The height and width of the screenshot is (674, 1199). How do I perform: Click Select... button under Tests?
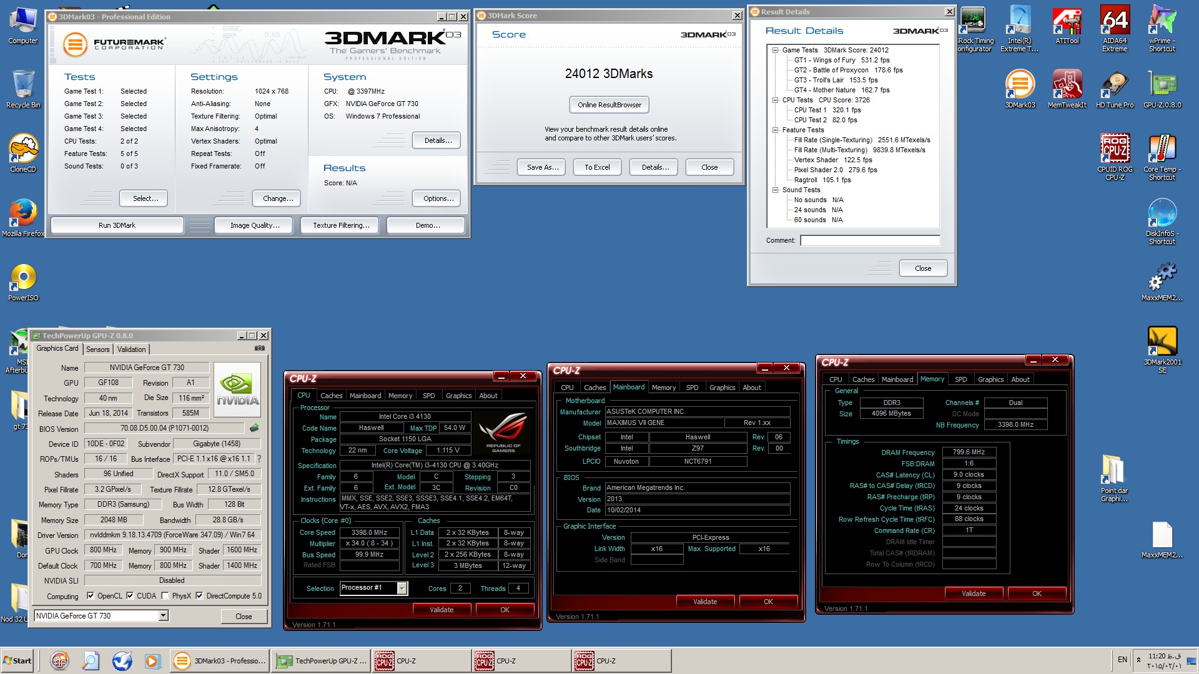point(144,198)
